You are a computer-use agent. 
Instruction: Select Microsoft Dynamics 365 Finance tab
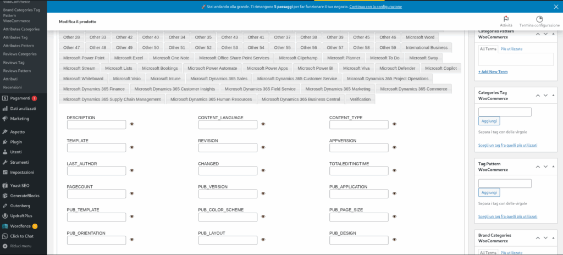(x=93, y=88)
